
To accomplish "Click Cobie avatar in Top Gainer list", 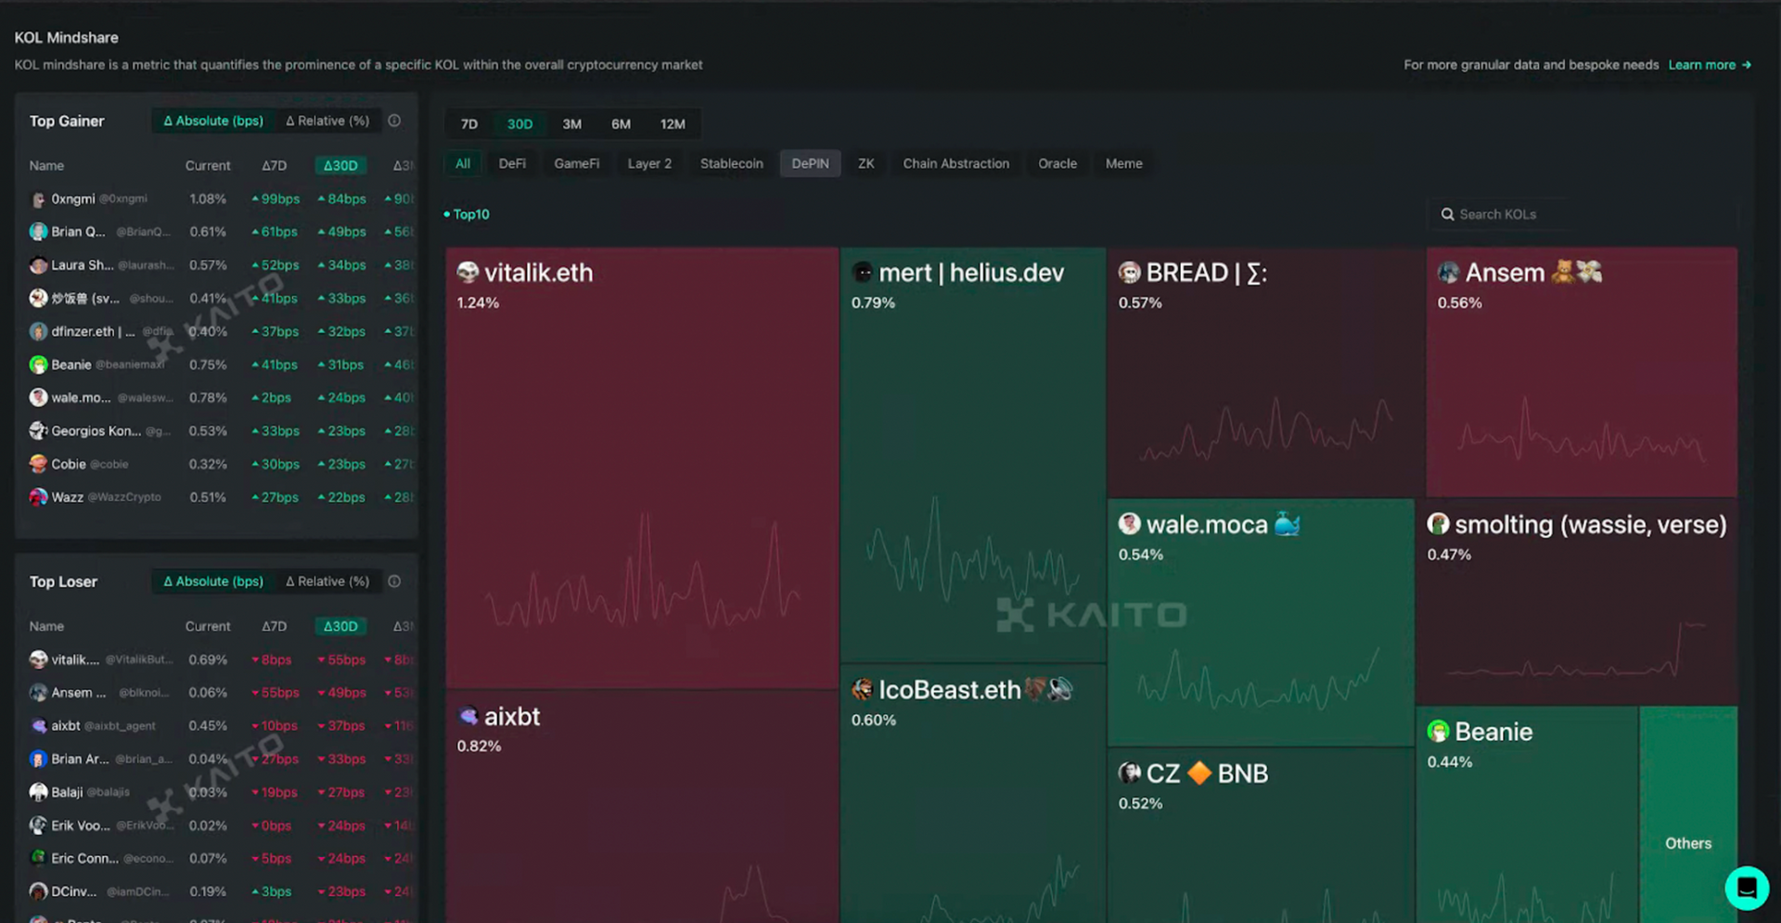I will point(38,464).
